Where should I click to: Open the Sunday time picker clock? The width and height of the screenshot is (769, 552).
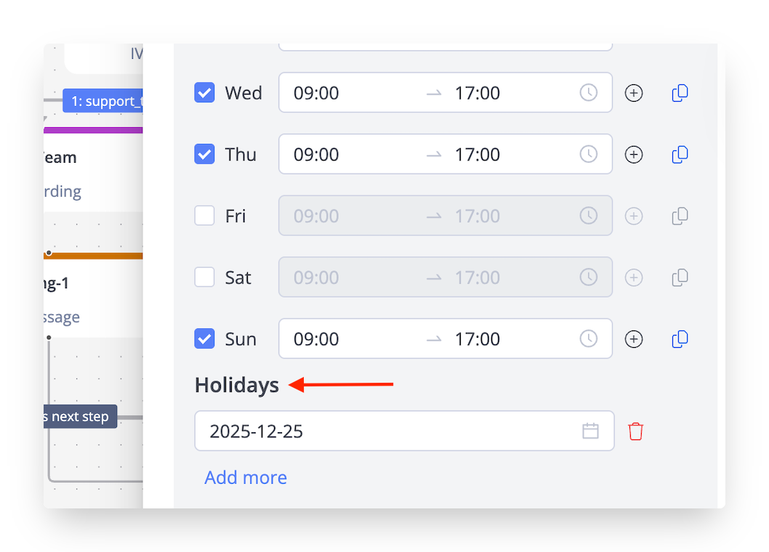click(588, 339)
